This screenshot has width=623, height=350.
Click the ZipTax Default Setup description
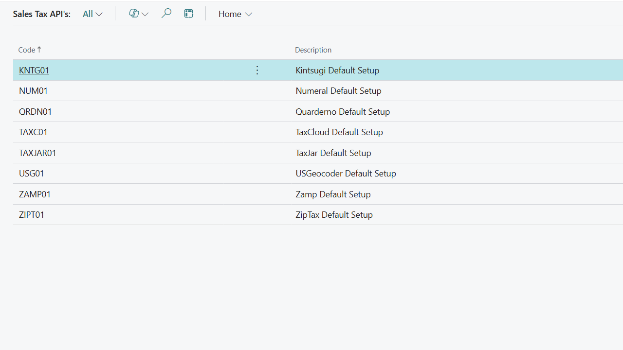334,215
